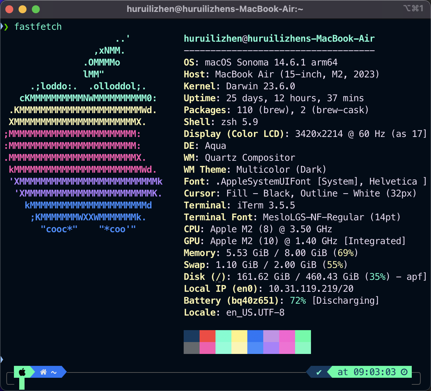Click the Packages line showing 110 (brew)
The height and width of the screenshot is (391, 431).
pyautogui.click(x=276, y=110)
